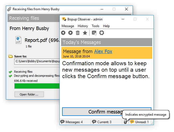
Task: Click the encrypted message lock icon
Action: [125, 122]
